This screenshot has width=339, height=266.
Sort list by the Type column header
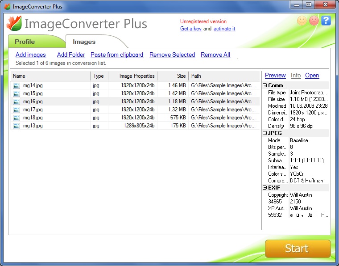99,76
